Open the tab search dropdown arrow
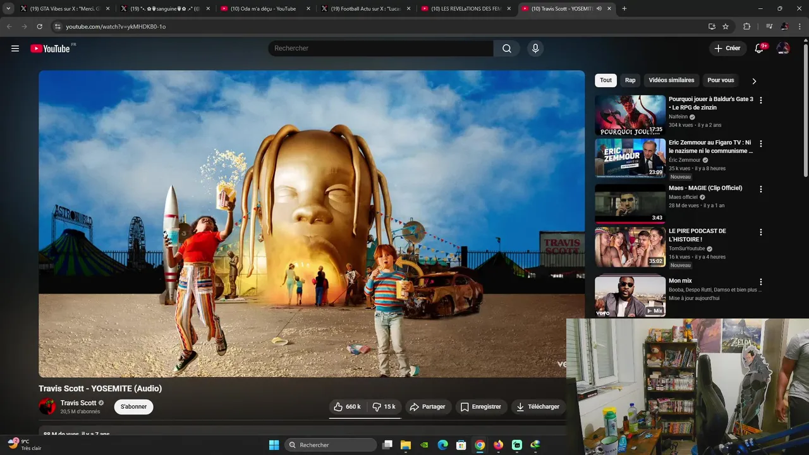 (x=8, y=9)
